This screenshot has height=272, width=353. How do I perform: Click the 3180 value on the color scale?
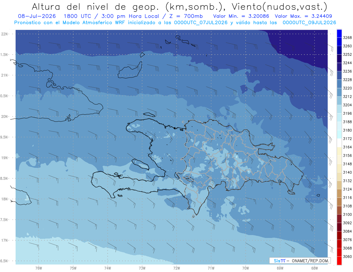347,130
